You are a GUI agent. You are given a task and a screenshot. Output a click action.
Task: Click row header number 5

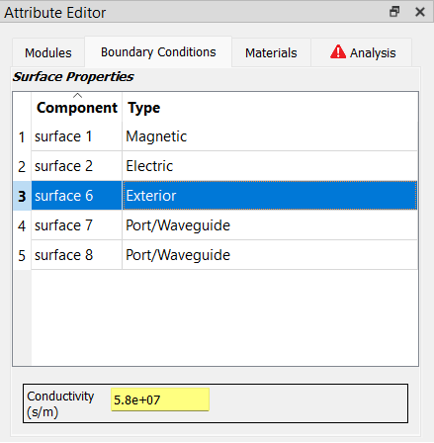pyautogui.click(x=22, y=255)
